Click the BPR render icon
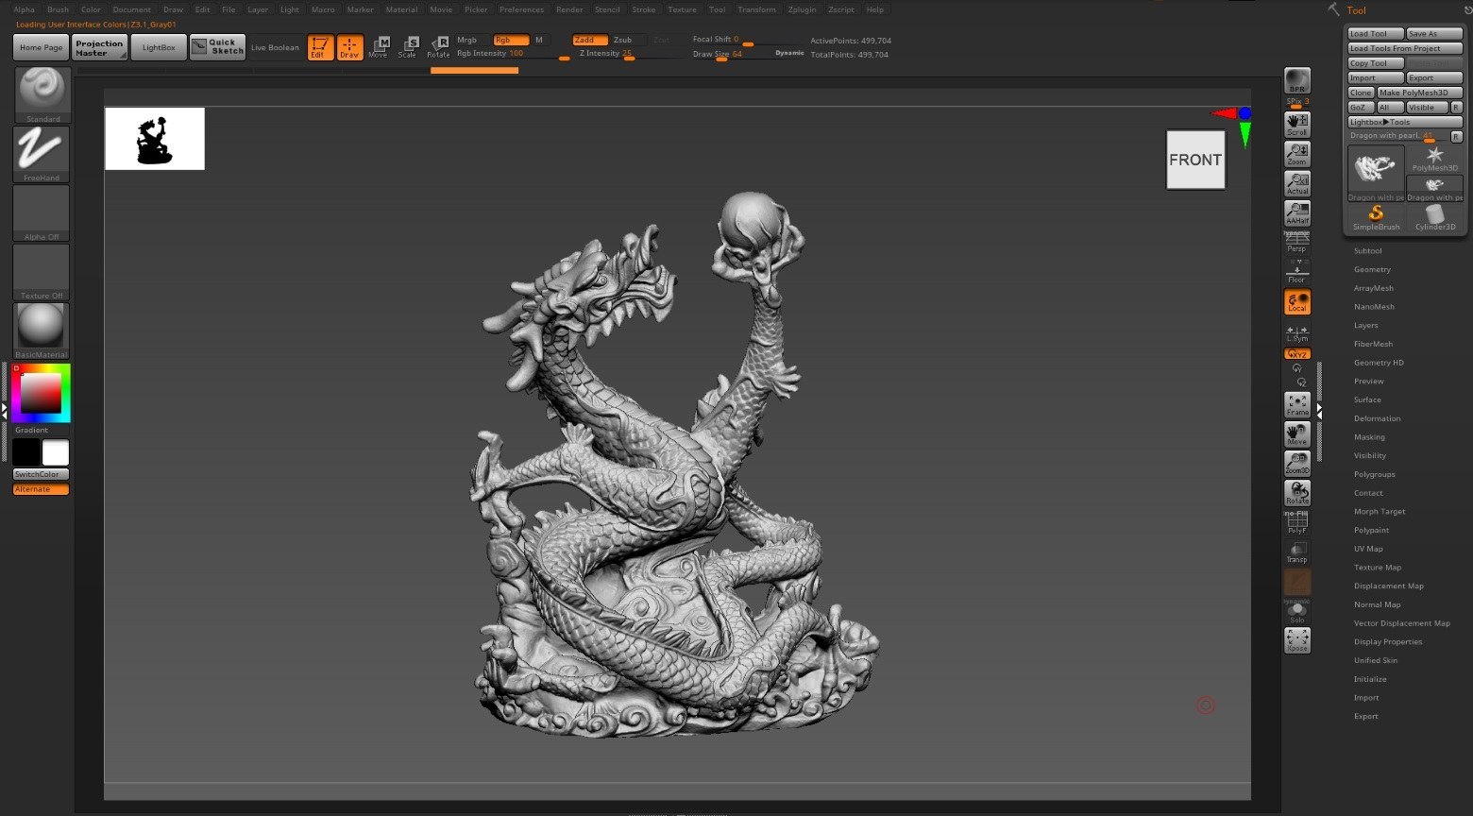This screenshot has height=816, width=1473. click(1296, 81)
